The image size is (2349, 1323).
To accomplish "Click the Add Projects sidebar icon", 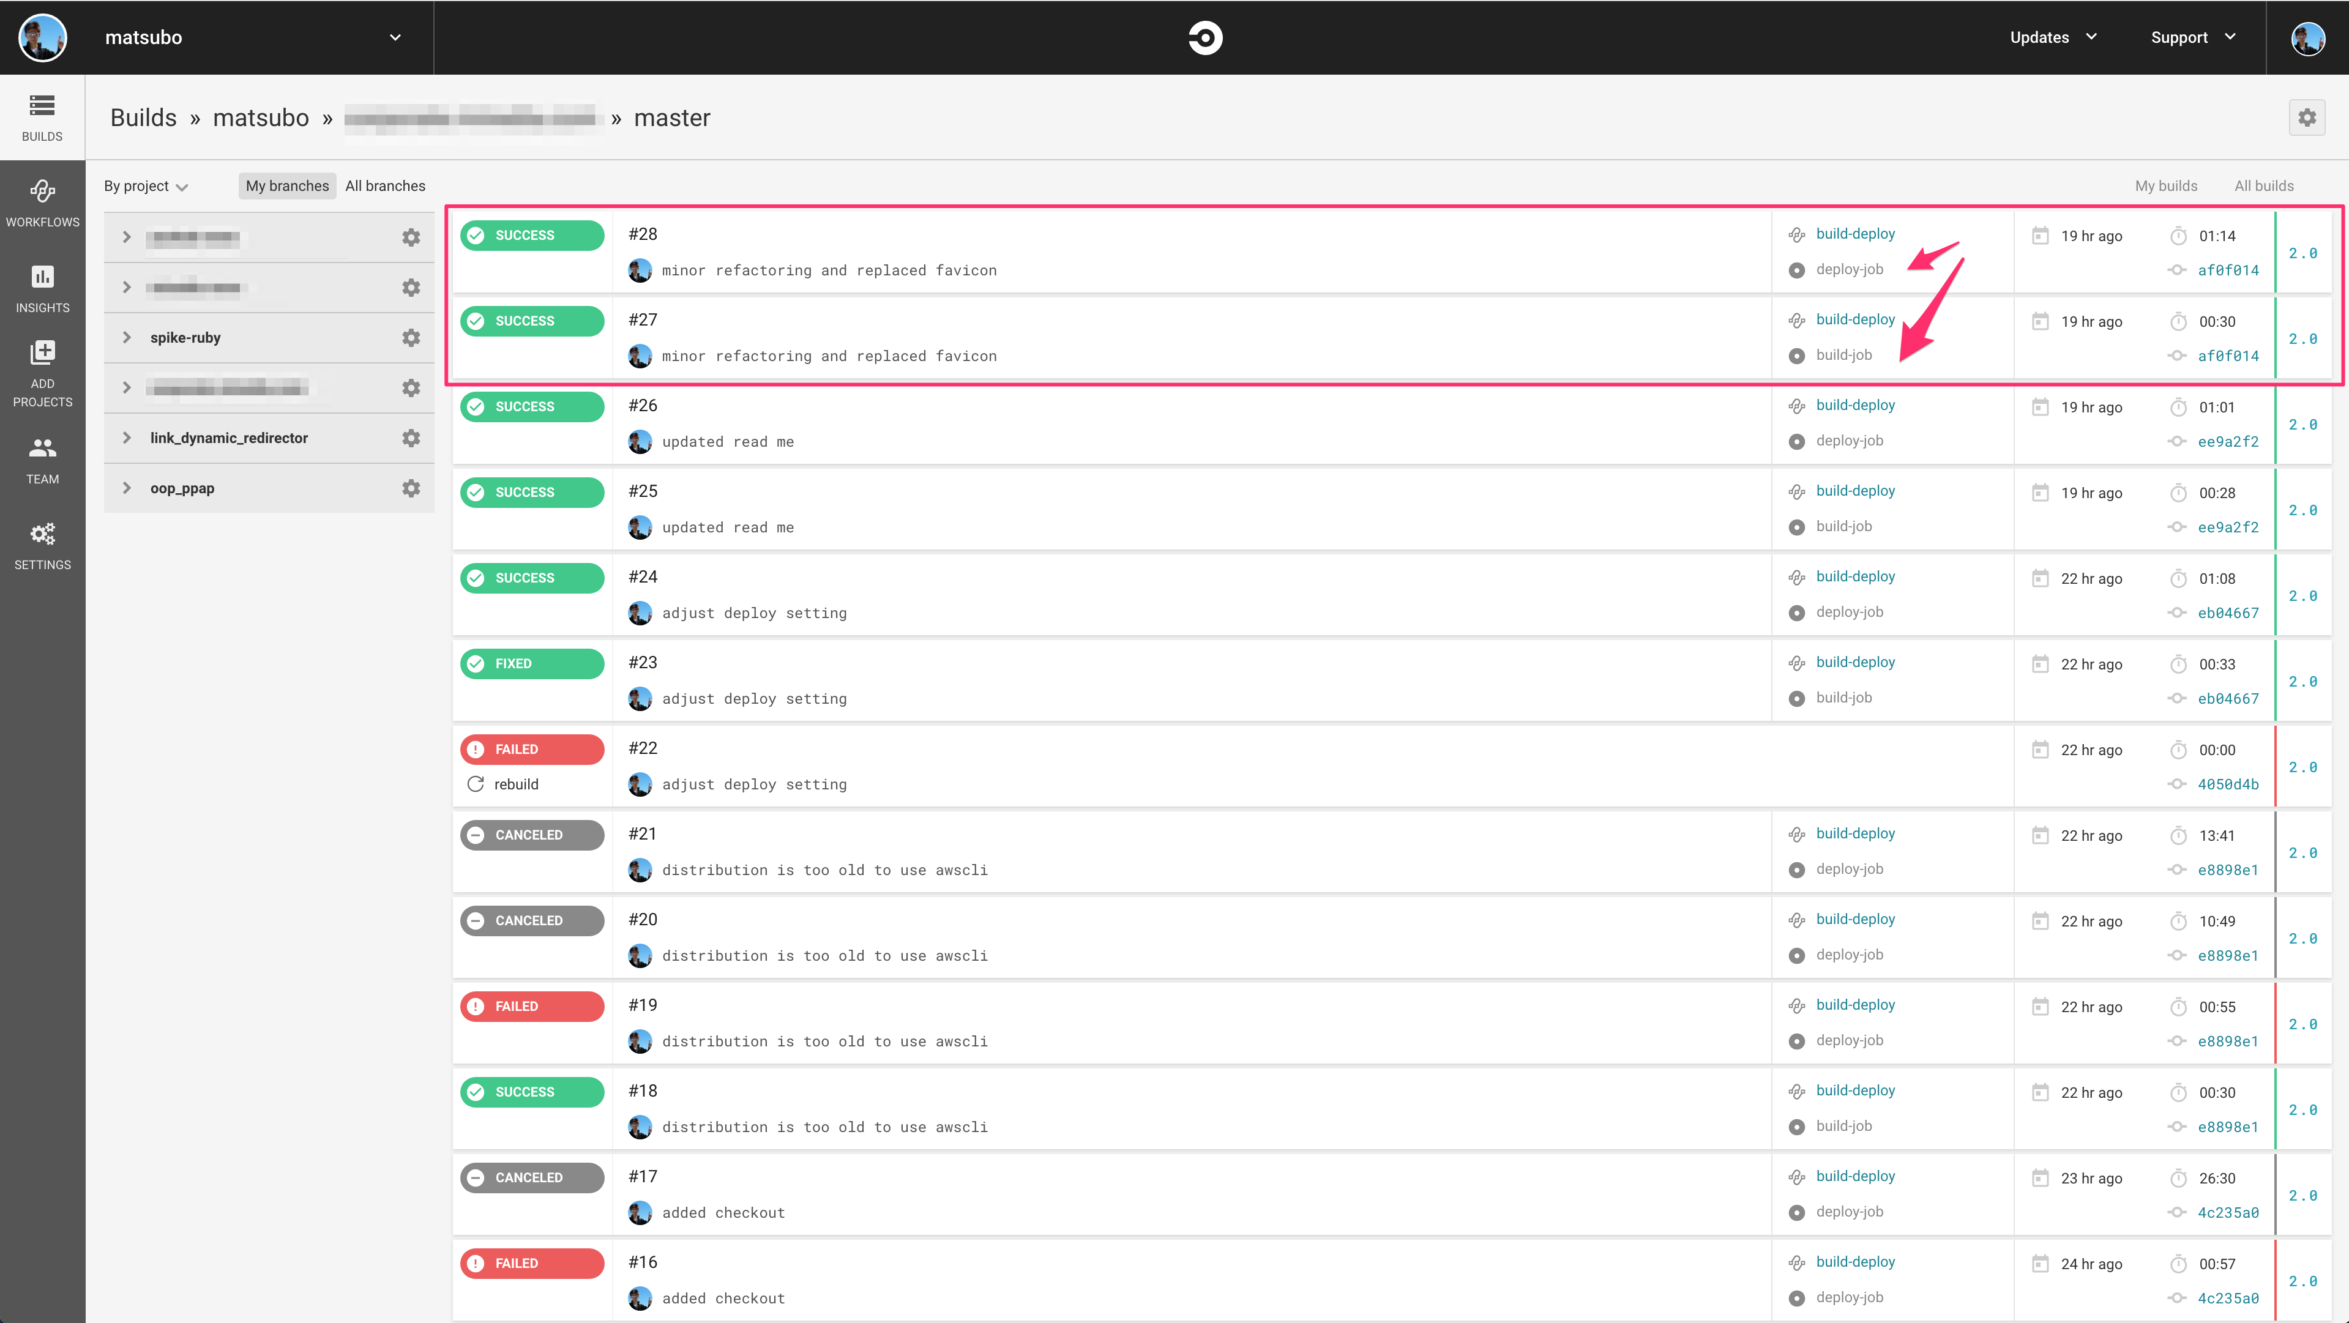I will tap(42, 369).
